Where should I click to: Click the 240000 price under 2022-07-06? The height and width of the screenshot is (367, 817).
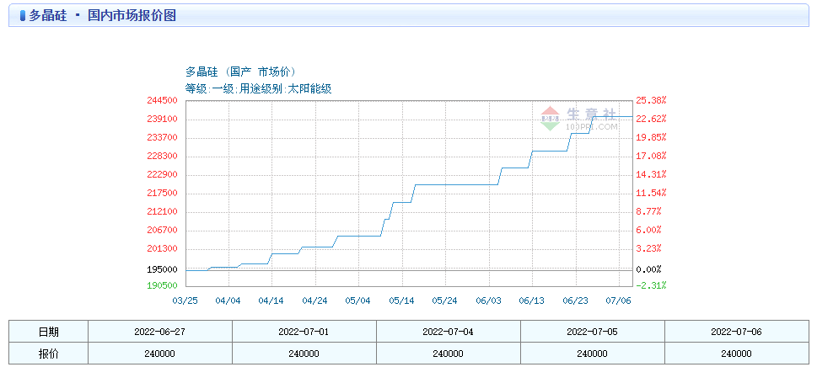[x=736, y=354]
